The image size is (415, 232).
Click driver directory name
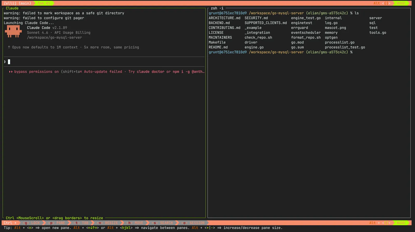pyautogui.click(x=251, y=42)
